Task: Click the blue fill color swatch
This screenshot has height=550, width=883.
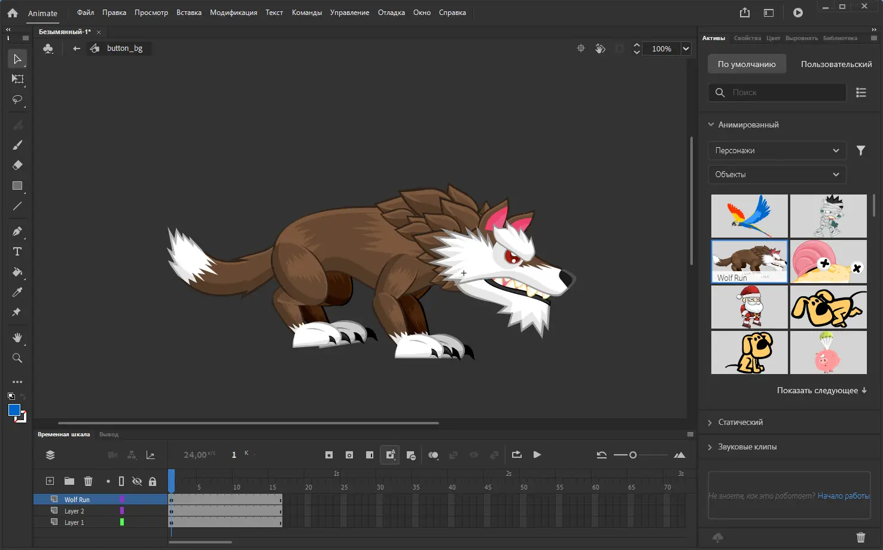Action: (x=14, y=410)
